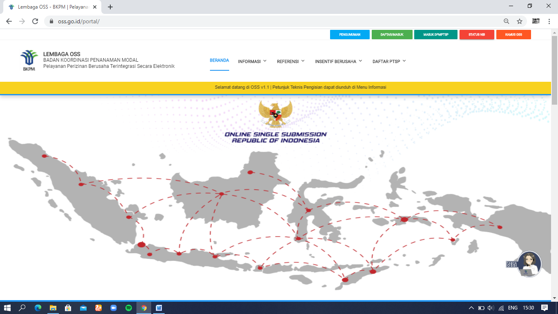
Task: Go to the BERANDA page
Action: [219, 61]
